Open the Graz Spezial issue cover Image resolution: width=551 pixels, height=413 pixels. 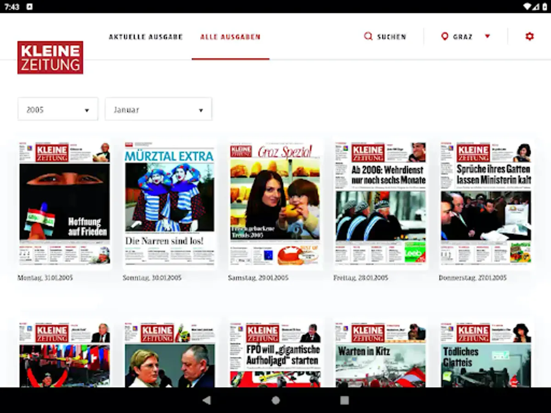[x=275, y=204]
